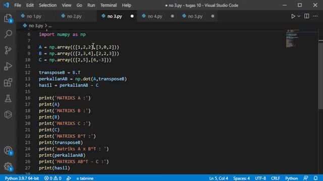Select language mode Python in status bar
This screenshot has height=181, width=323.
pyautogui.click(x=292, y=178)
